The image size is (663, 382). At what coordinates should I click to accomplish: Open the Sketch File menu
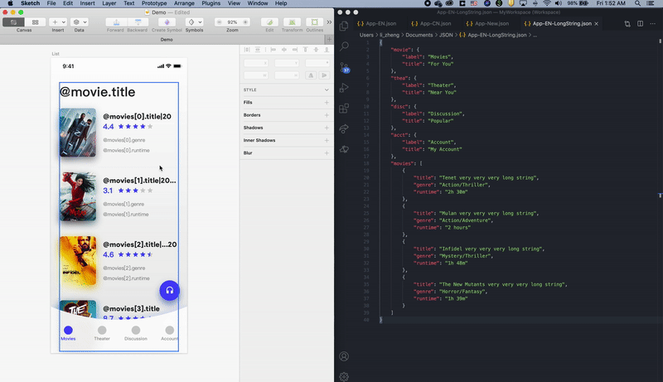pos(51,3)
